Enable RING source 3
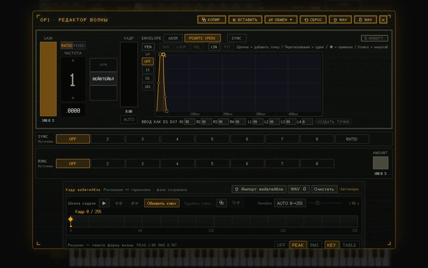This screenshot has width=428, height=268. pos(143,164)
